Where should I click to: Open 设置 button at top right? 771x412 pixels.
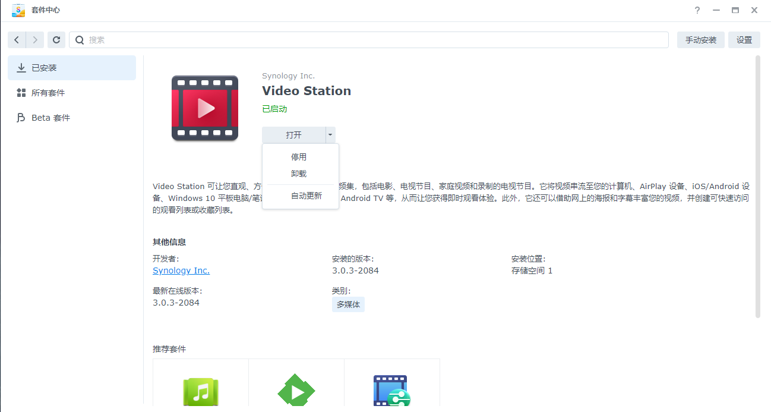(x=744, y=40)
